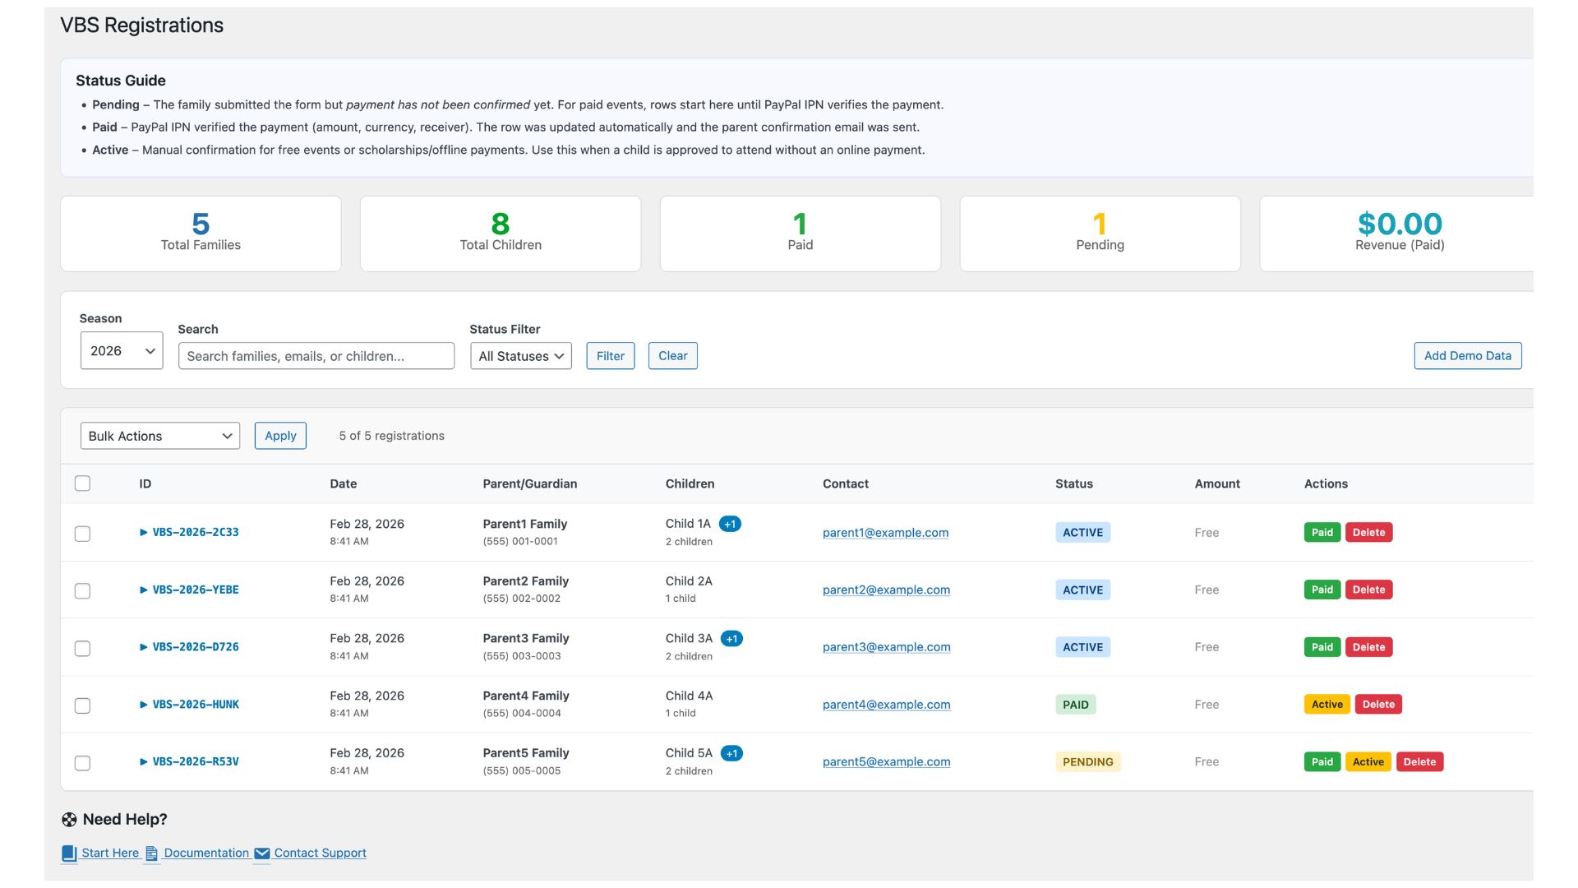This screenshot has height=888, width=1578.
Task: Tick the checkbox for VBS-2026-2C33 row
Action: pyautogui.click(x=82, y=534)
